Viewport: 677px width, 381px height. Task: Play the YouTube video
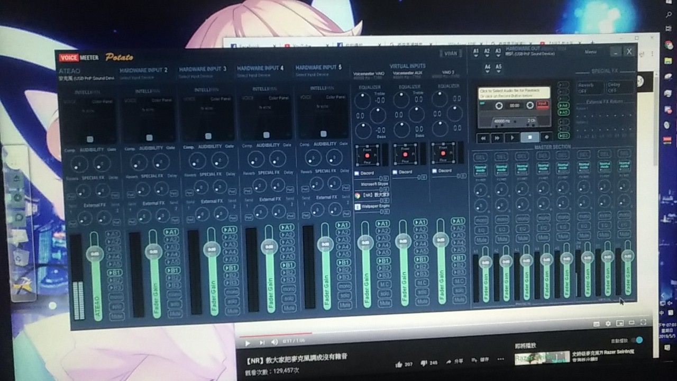pos(248,343)
